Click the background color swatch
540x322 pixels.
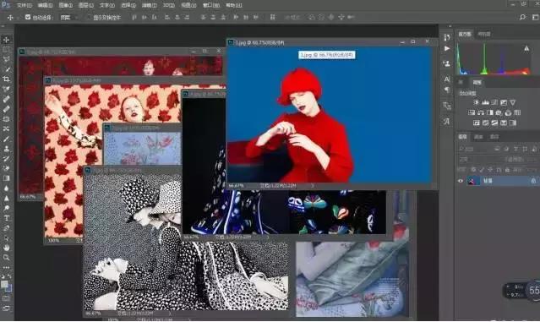[x=8, y=288]
